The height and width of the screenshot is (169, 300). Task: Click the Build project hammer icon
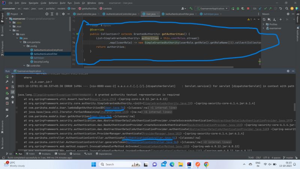pos(191,8)
